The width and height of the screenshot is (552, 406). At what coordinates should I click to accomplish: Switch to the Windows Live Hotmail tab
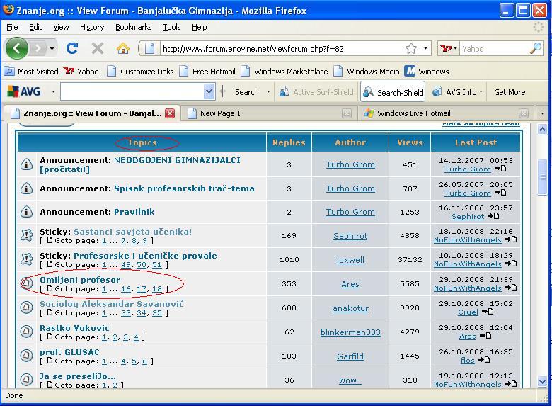(x=413, y=113)
